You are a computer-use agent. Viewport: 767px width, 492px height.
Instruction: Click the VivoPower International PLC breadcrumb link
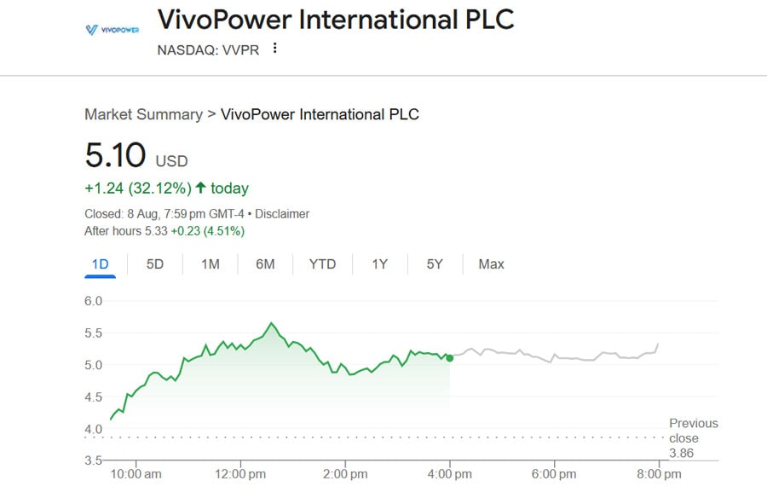pyautogui.click(x=325, y=114)
